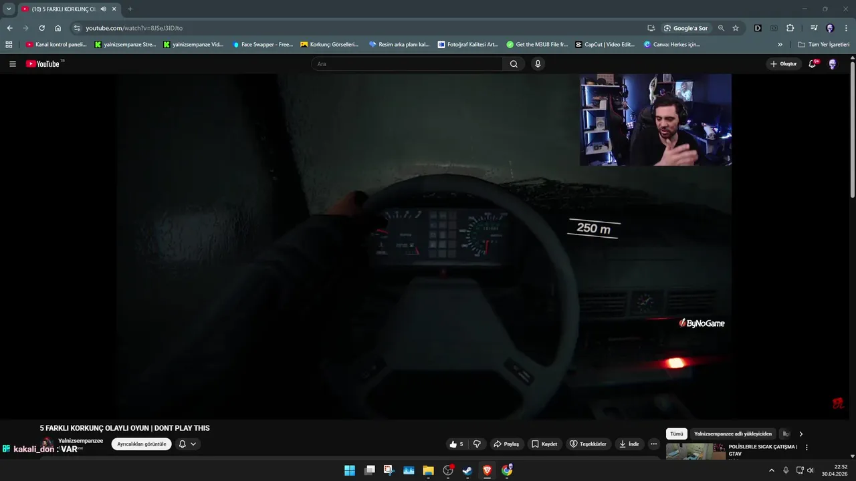Open Fotoğraf Kalitesi Art... bookmark

tap(468, 45)
